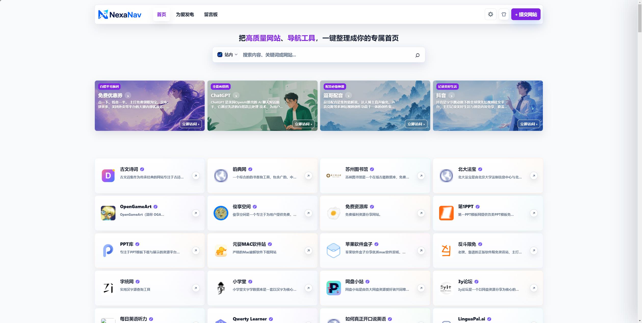
Task: Click the 元婴MAC软件站 elephant logo
Action: pos(221,251)
